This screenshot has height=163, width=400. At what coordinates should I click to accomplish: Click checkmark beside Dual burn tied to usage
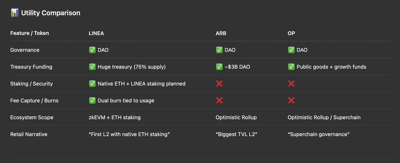coord(92,100)
